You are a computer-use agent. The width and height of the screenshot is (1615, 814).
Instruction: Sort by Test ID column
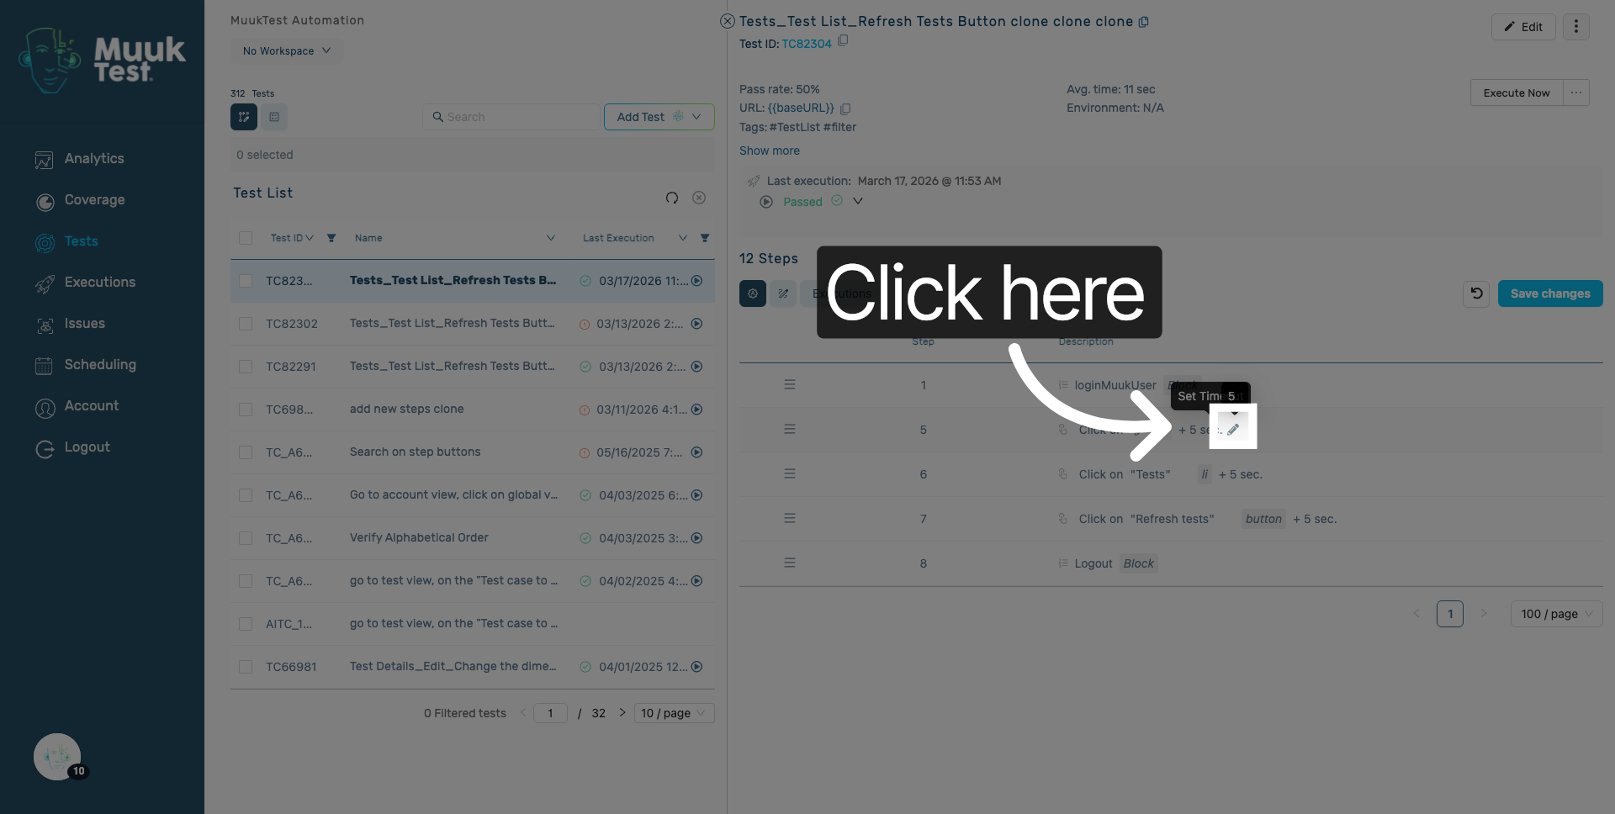click(x=292, y=238)
